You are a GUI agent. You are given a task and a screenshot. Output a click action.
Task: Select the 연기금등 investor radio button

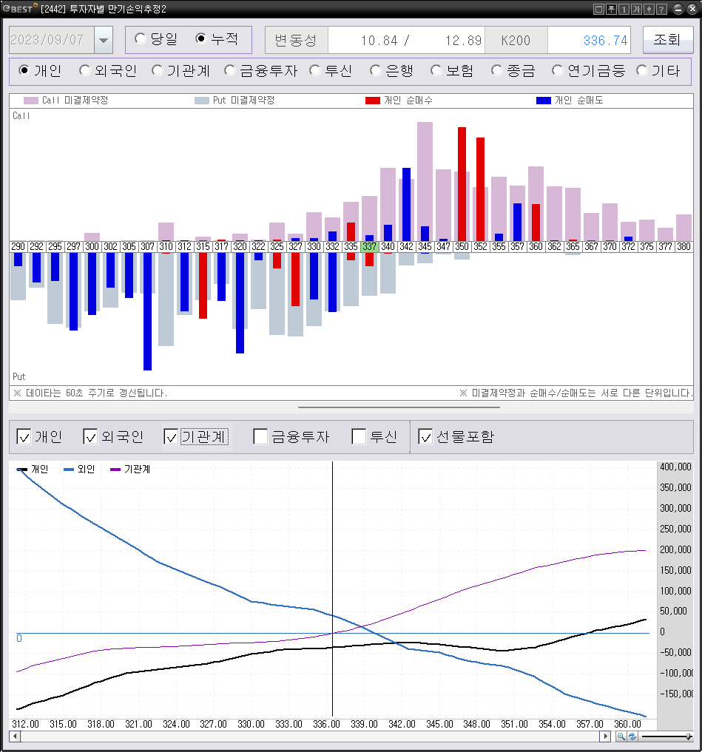pyautogui.click(x=557, y=70)
